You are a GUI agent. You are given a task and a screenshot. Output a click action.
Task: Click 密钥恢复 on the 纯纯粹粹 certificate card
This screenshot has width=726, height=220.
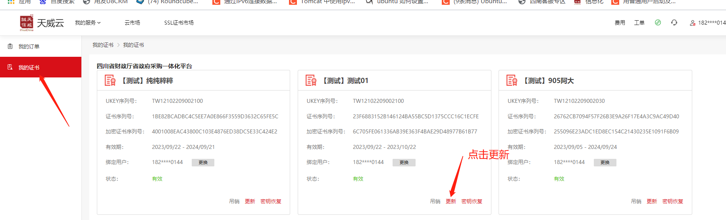(x=271, y=201)
